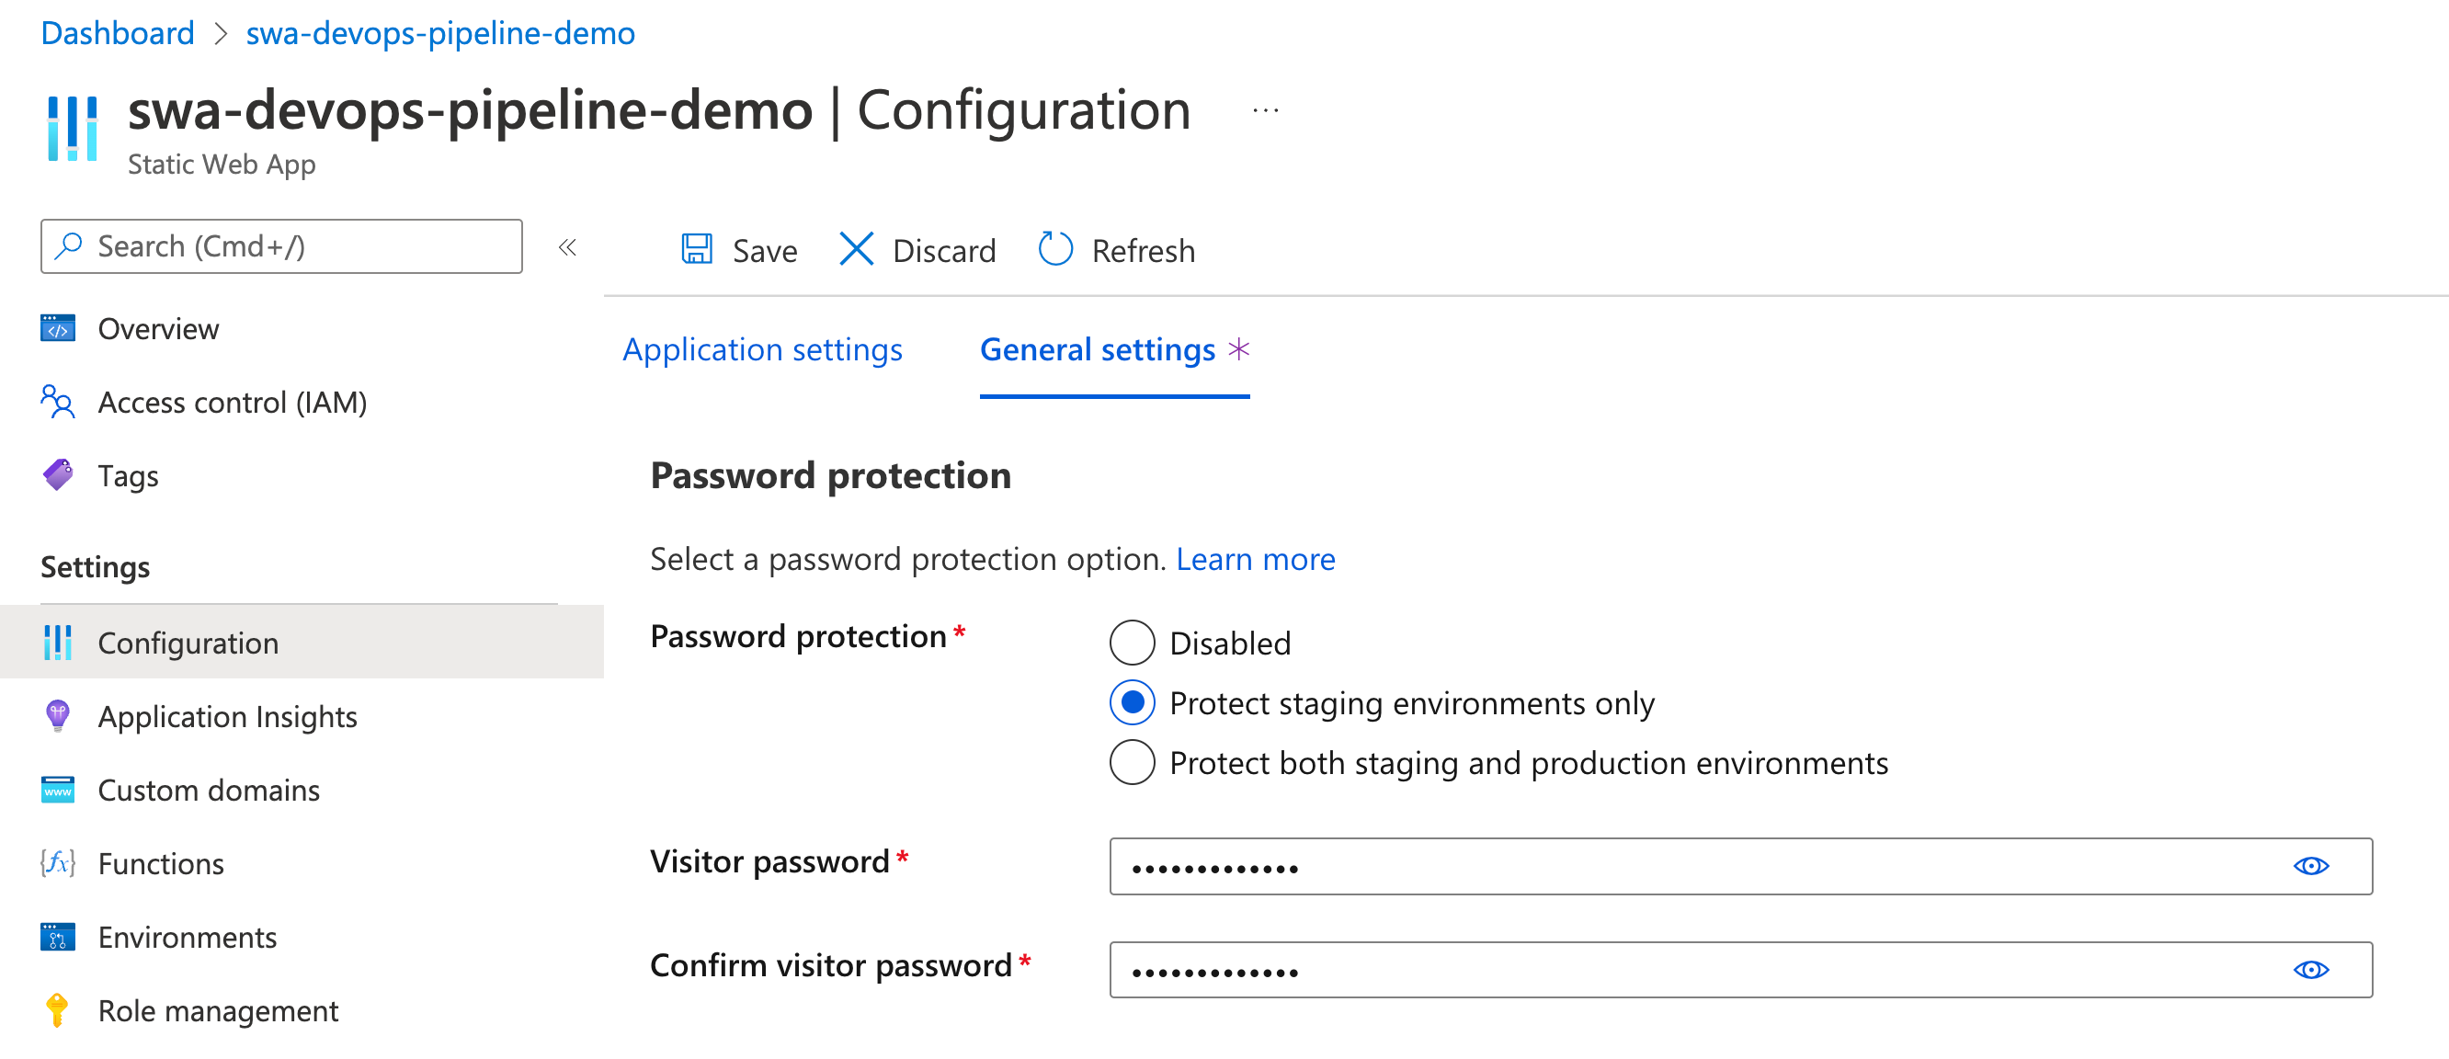Click the Save floppy disk icon
The image size is (2449, 1059).
pos(697,249)
